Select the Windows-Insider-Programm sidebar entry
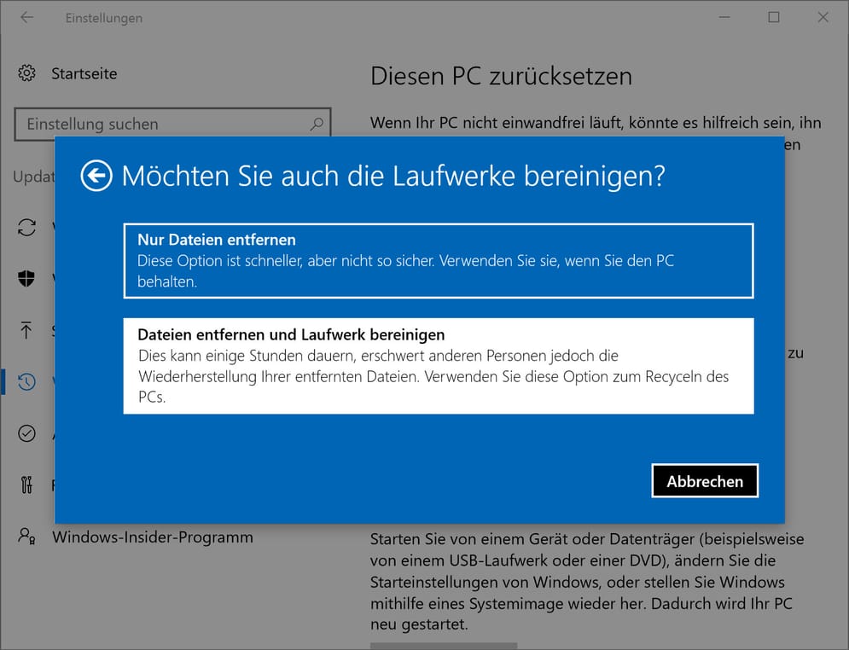 (x=153, y=537)
